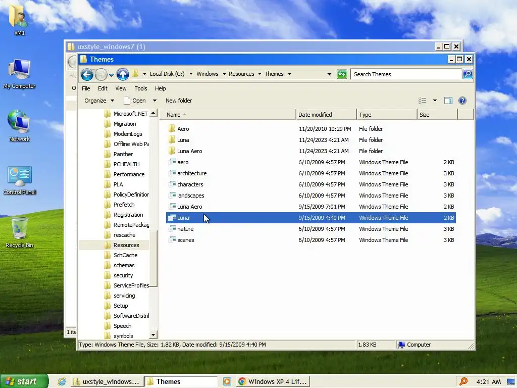Go up one folder level
Screen dimensions: 517x388
[x=123, y=75]
